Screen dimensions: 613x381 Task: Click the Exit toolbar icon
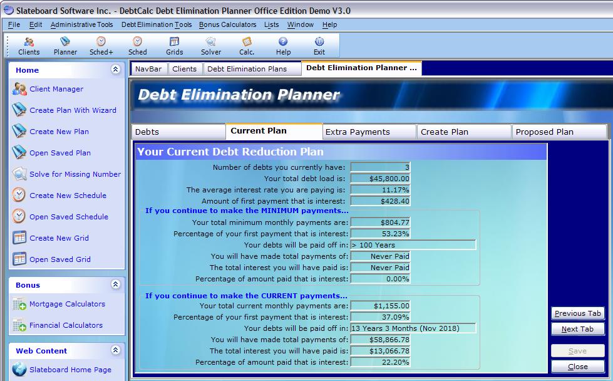[319, 46]
